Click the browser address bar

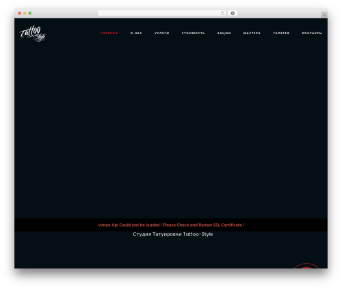162,13
